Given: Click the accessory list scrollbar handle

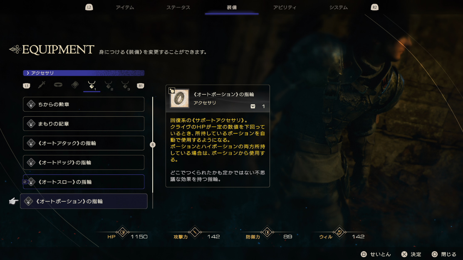Looking at the screenshot, I should point(153,145).
